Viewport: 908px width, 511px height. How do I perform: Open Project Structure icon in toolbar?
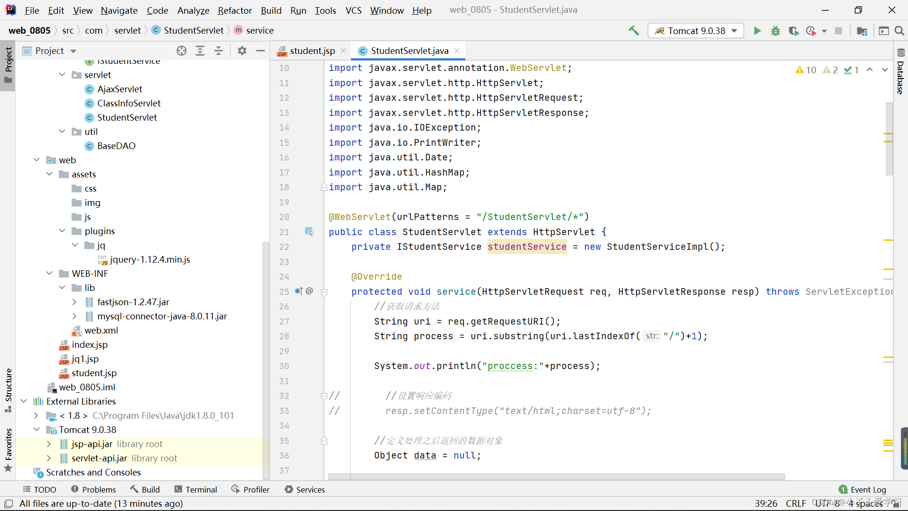click(x=862, y=31)
